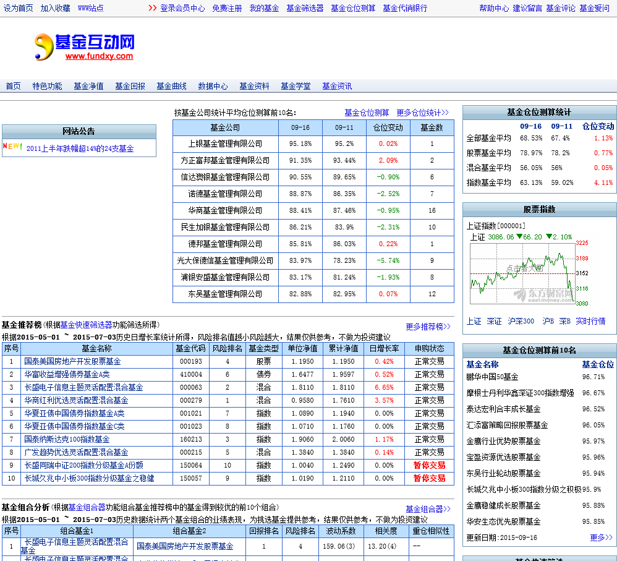Click 华安生态优先股票基金 entry
This screenshot has width=617, height=561.
tap(503, 521)
